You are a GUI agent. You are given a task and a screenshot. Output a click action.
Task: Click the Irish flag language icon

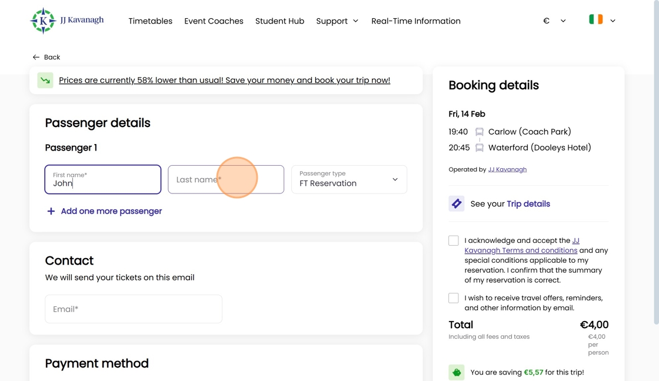[x=595, y=20]
